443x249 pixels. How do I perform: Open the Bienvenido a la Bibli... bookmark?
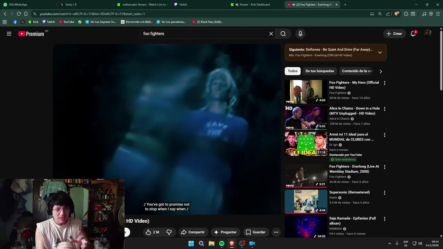(x=137, y=22)
